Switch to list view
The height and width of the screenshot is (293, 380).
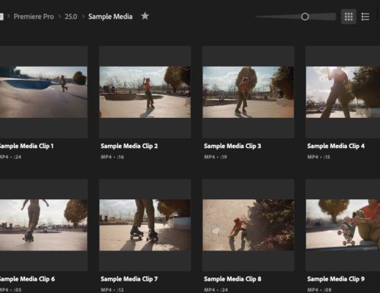point(365,17)
